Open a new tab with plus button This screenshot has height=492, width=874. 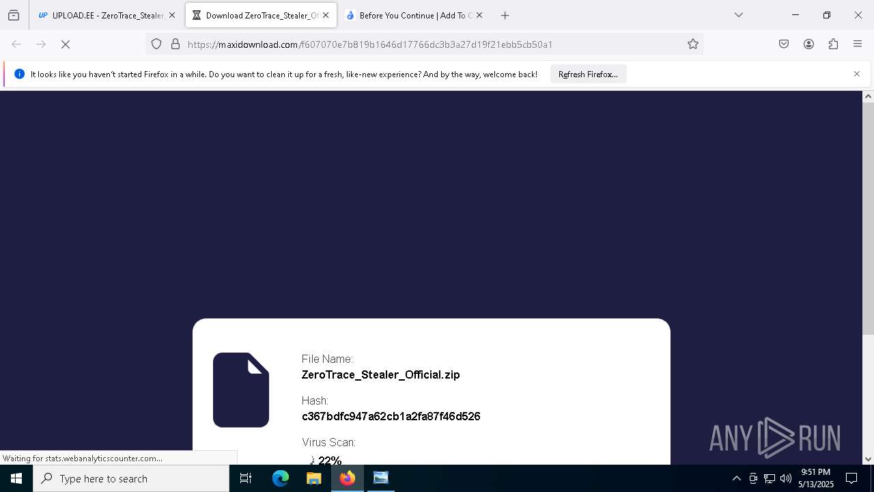tap(505, 15)
